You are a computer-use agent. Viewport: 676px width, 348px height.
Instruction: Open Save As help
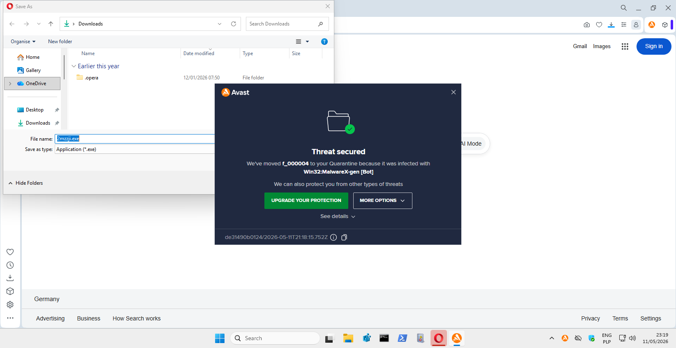(x=324, y=42)
